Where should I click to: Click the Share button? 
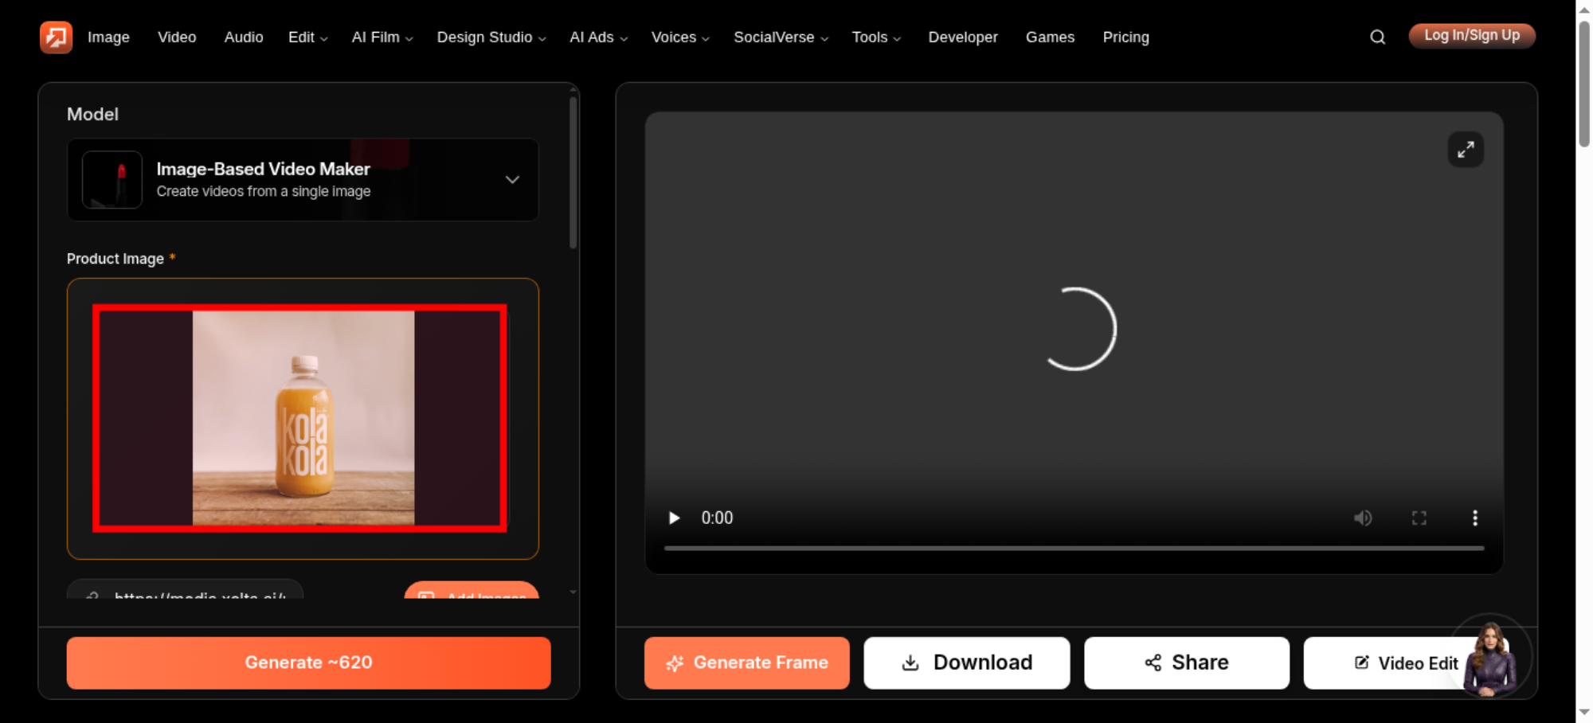pos(1187,662)
